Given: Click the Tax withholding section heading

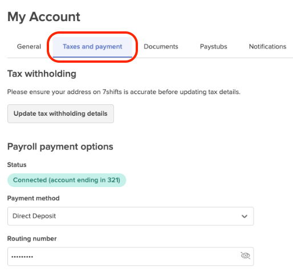Looking at the screenshot, I should tap(42, 74).
